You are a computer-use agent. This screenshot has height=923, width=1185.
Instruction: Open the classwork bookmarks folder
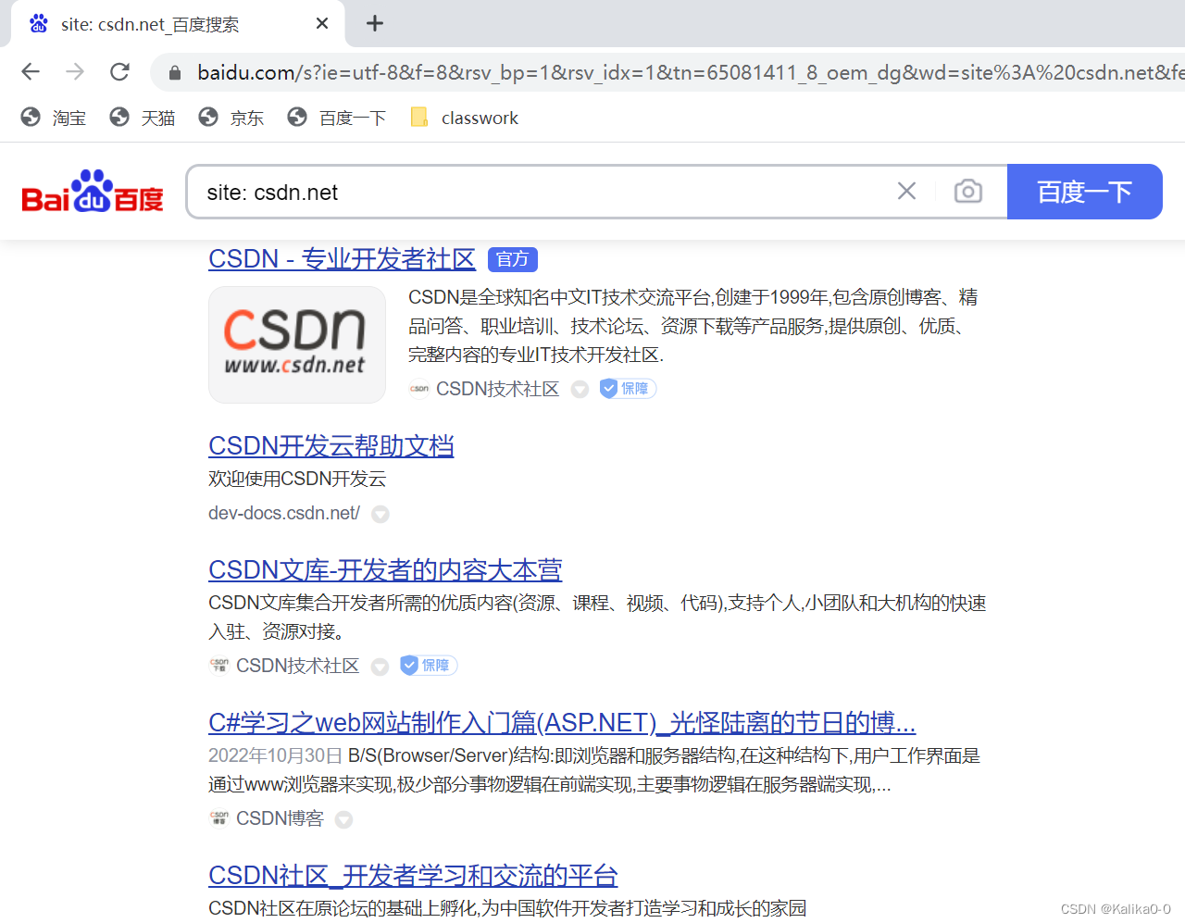point(464,118)
